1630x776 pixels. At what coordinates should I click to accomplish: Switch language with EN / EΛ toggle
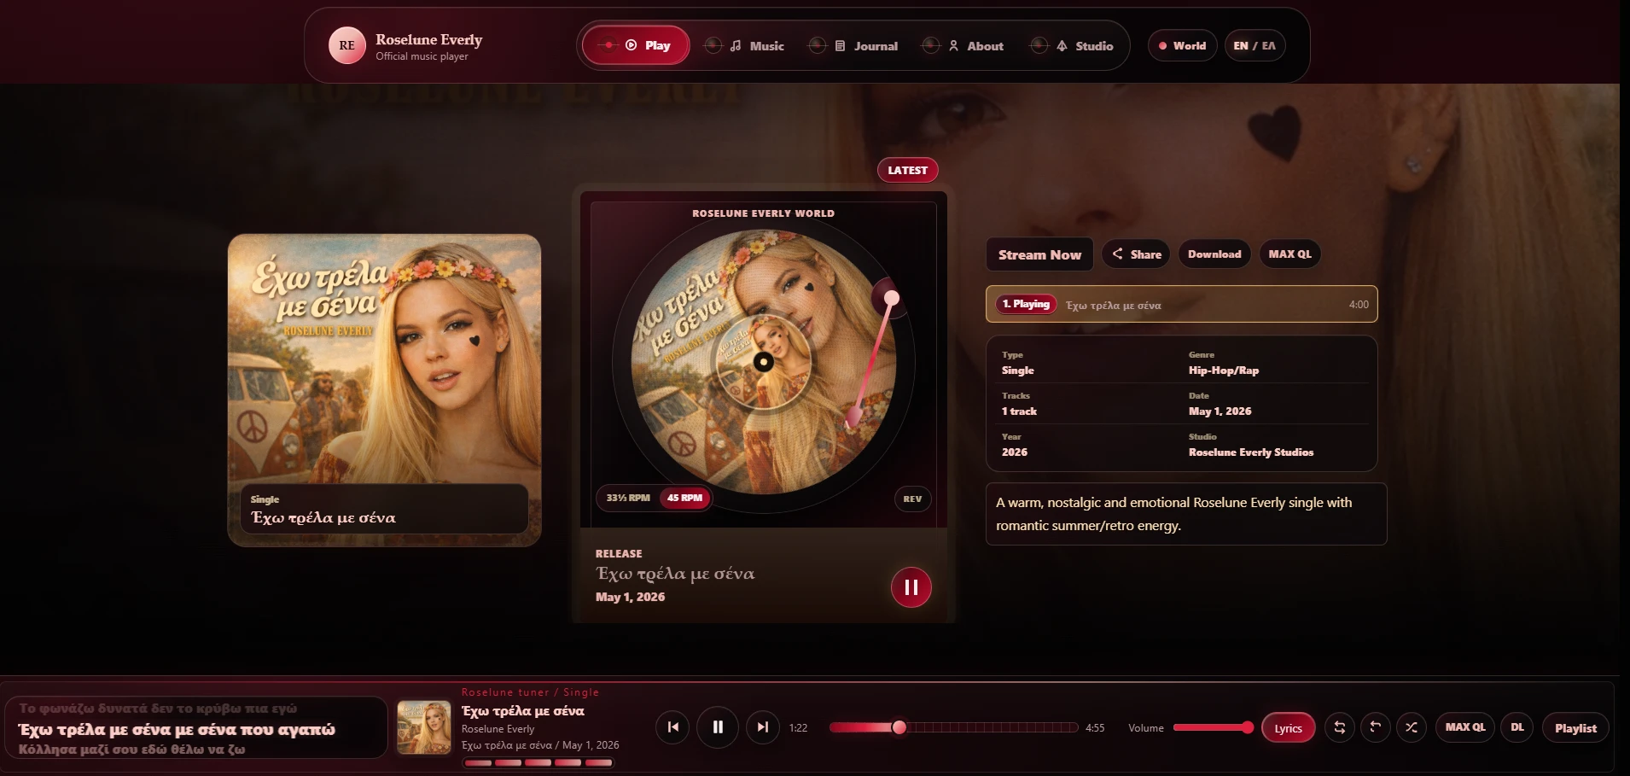click(1255, 46)
